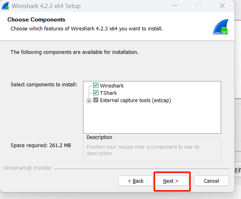The height and width of the screenshot is (199, 241).
Task: Minimize the Wireshark Setup window
Action: click(175, 6)
